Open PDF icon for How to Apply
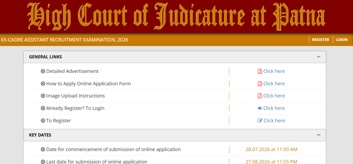Image resolution: width=353 pixels, height=164 pixels. coord(260,84)
